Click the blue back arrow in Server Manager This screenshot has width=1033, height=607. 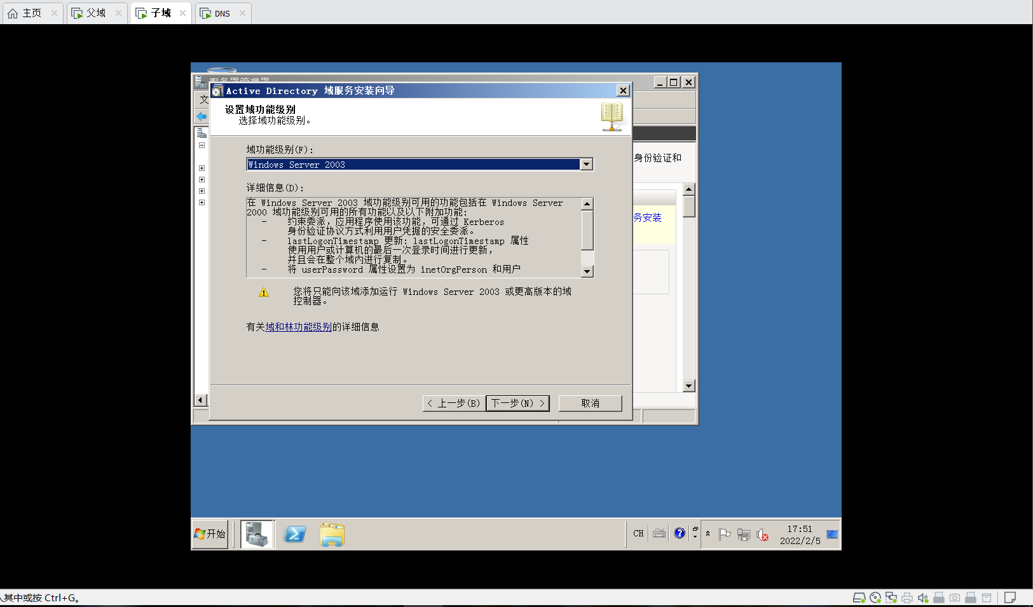click(202, 116)
